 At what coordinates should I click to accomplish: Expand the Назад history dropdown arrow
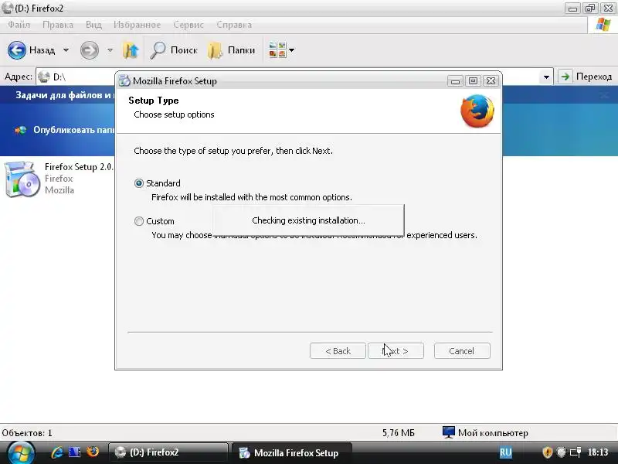coord(66,50)
